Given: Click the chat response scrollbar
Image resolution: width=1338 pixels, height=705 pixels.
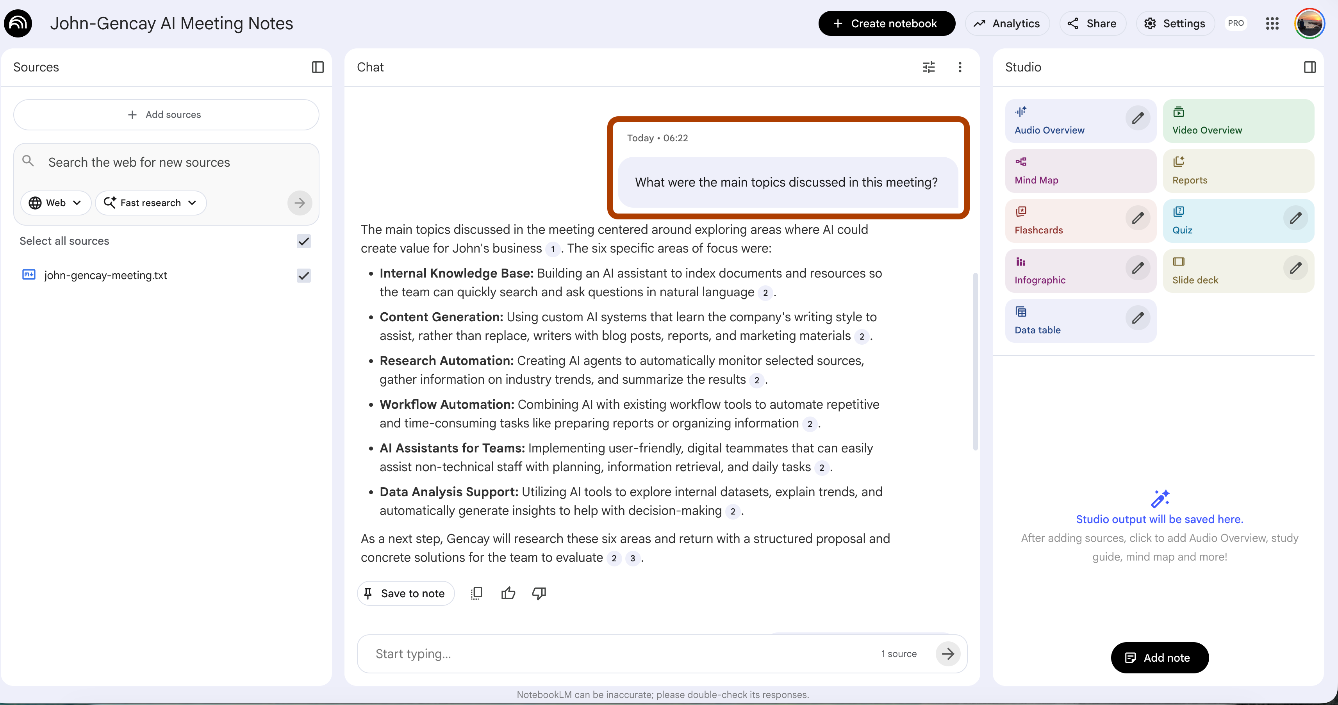Looking at the screenshot, I should click(x=975, y=361).
